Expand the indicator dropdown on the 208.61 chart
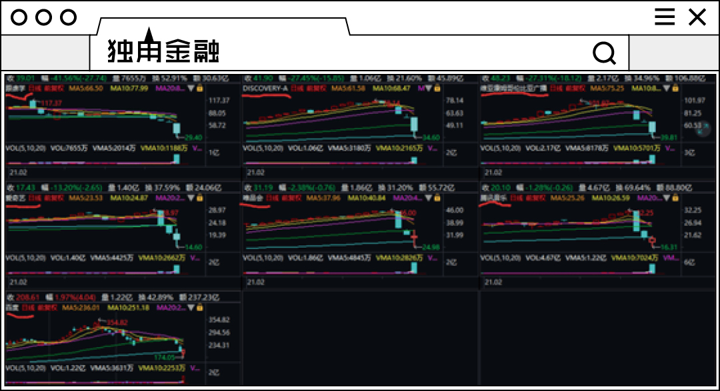This screenshot has width=720, height=391. pyautogui.click(x=191, y=308)
